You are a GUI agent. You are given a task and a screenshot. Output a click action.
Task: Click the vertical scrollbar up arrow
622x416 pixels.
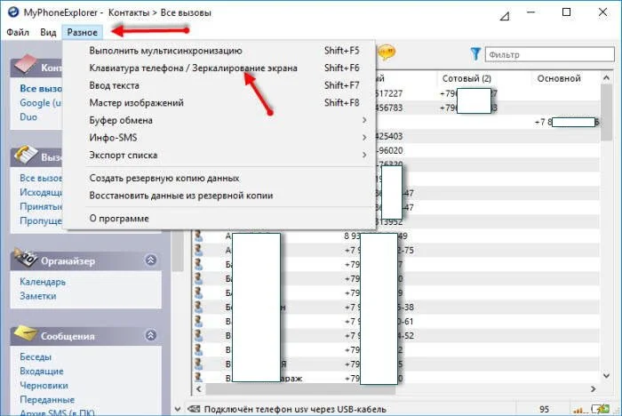[x=606, y=78]
